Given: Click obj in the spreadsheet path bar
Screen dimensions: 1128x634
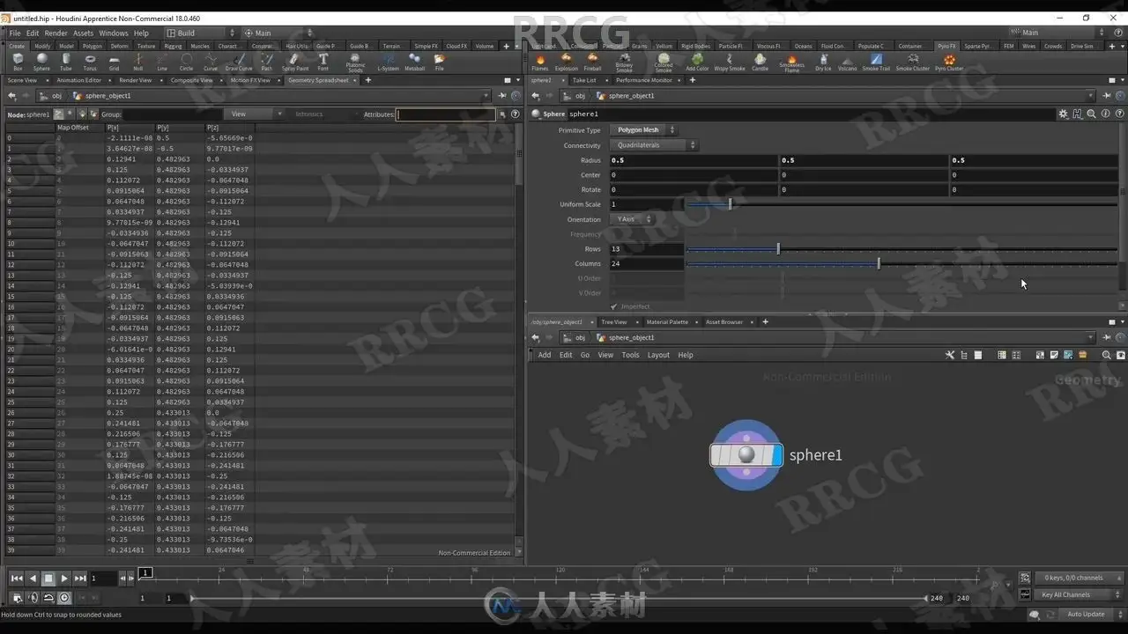Looking at the screenshot, I should 56,95.
